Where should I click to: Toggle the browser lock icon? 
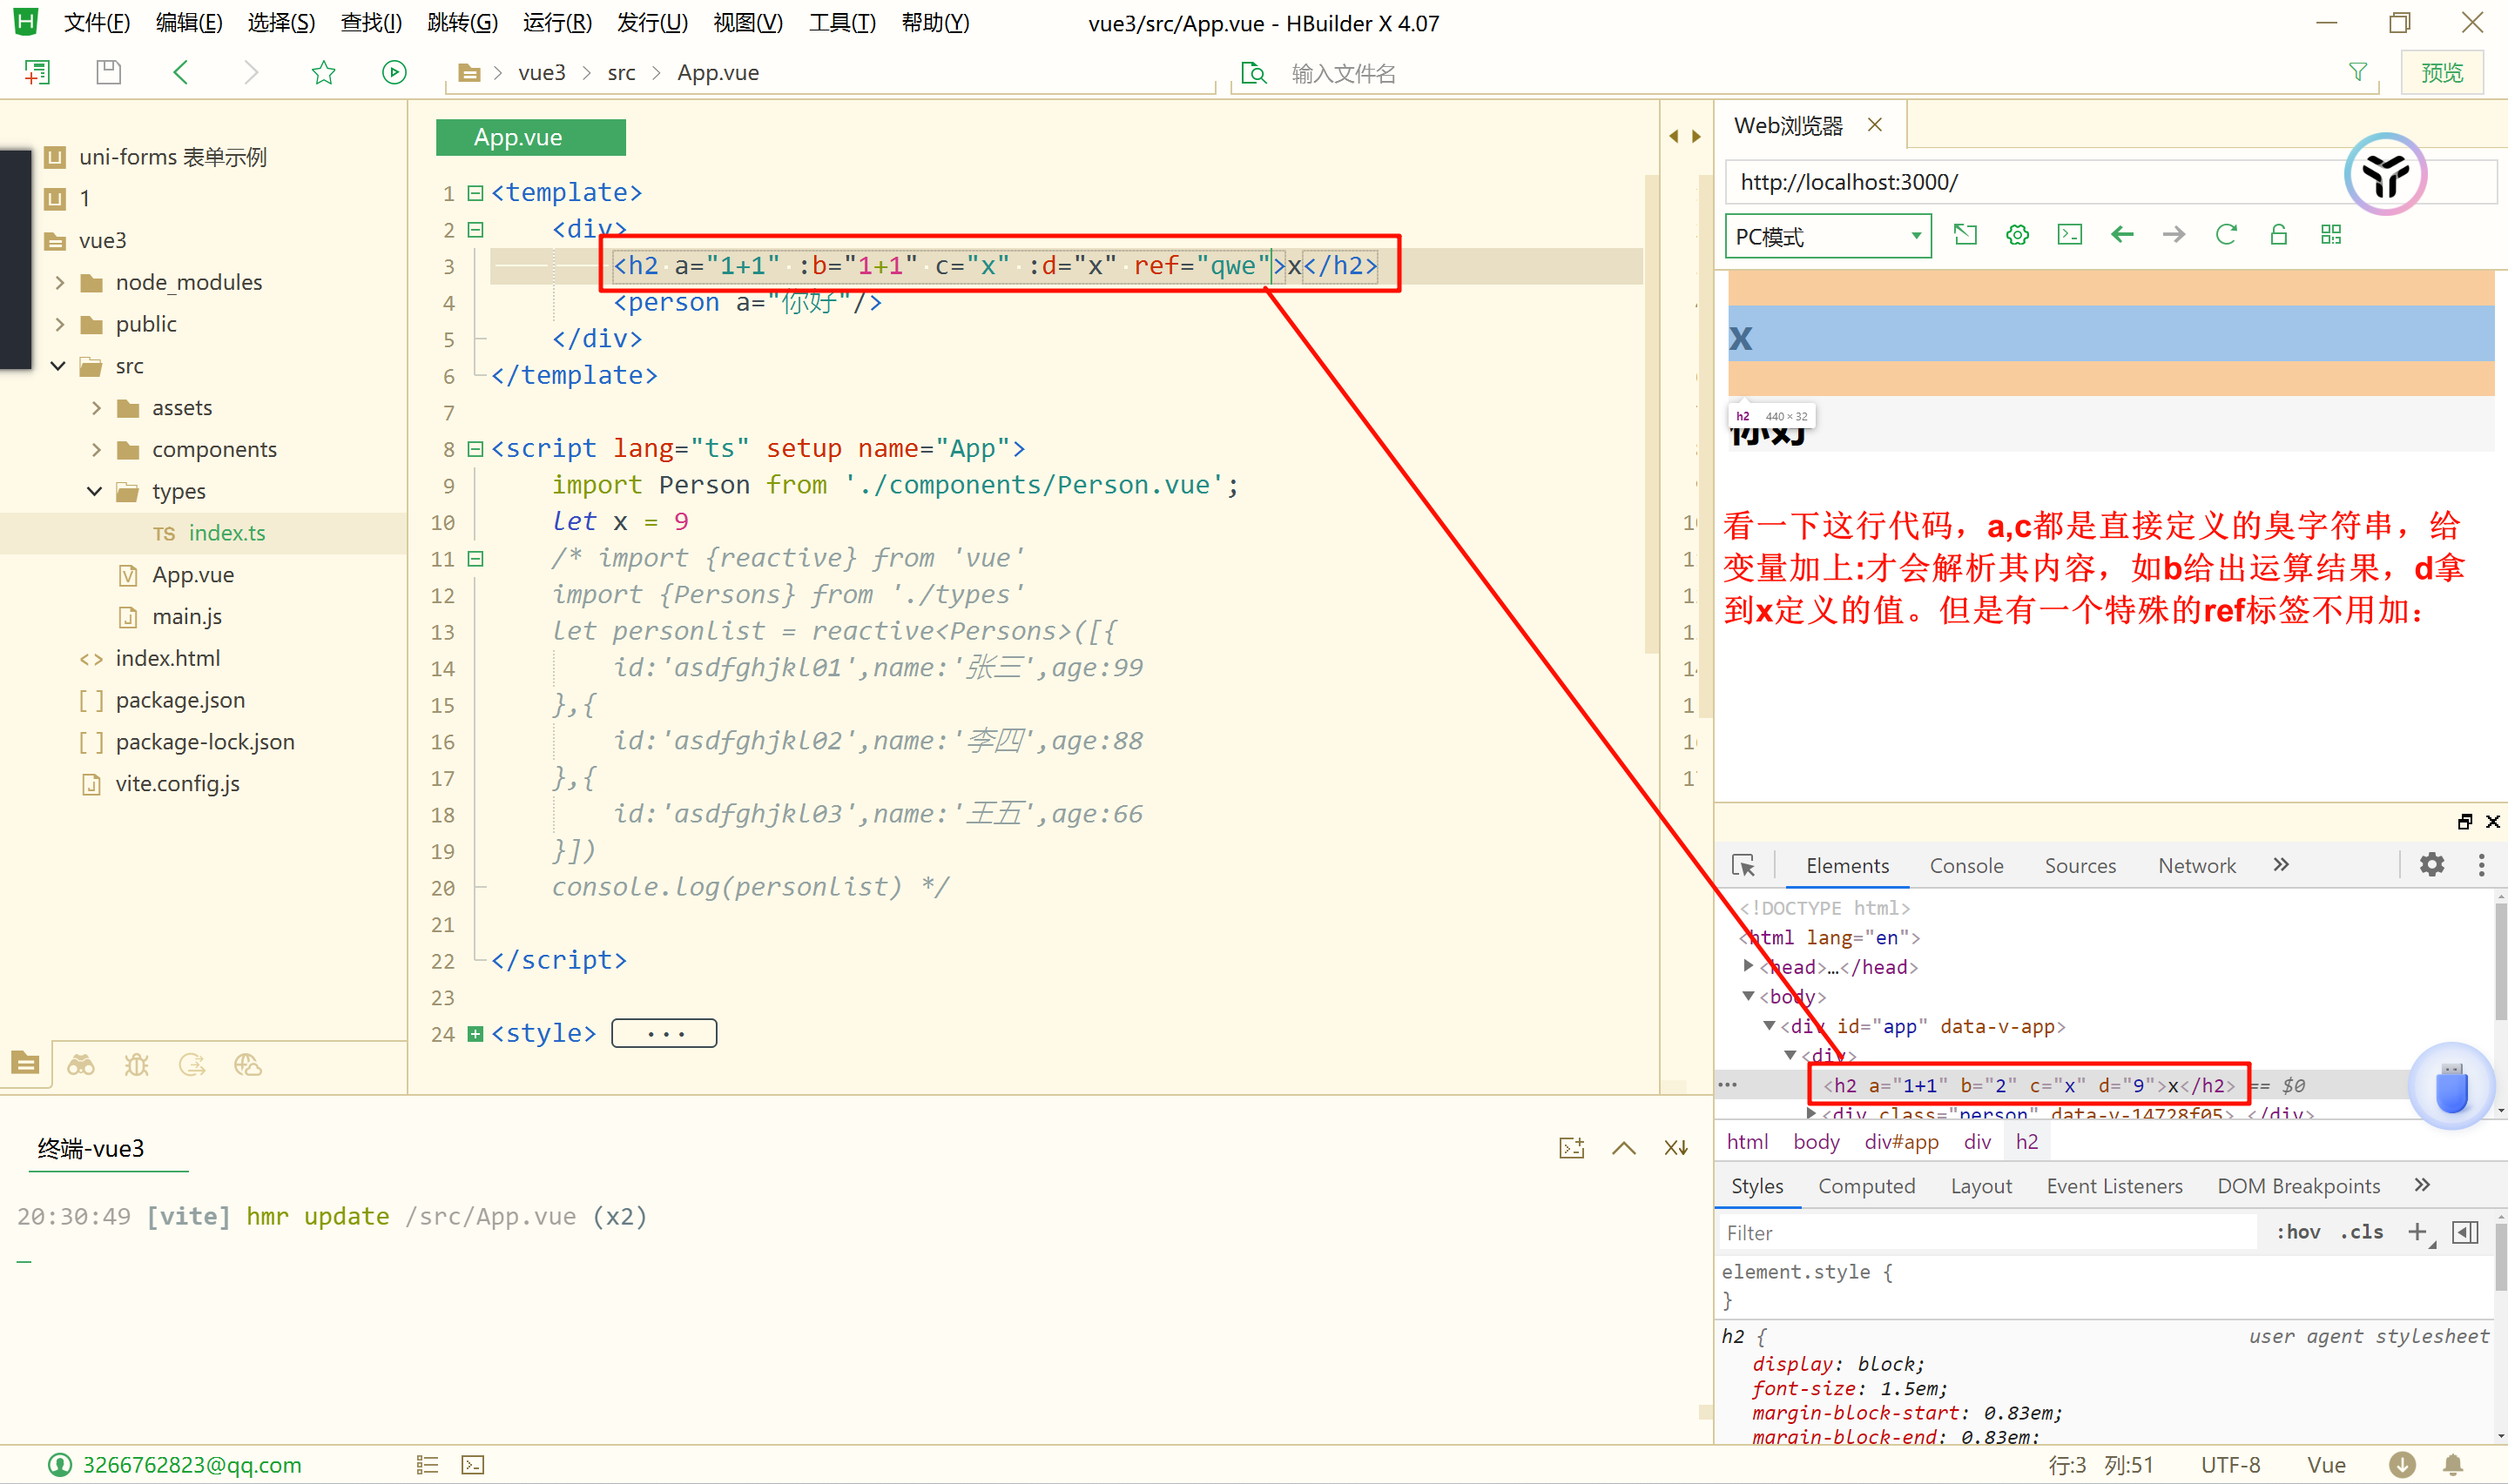[2279, 235]
